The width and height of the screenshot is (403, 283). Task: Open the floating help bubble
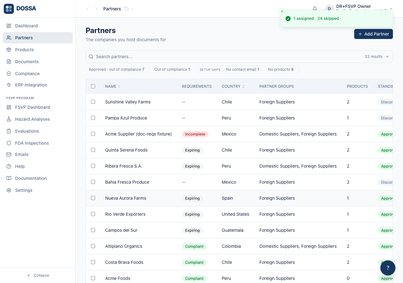click(388, 268)
